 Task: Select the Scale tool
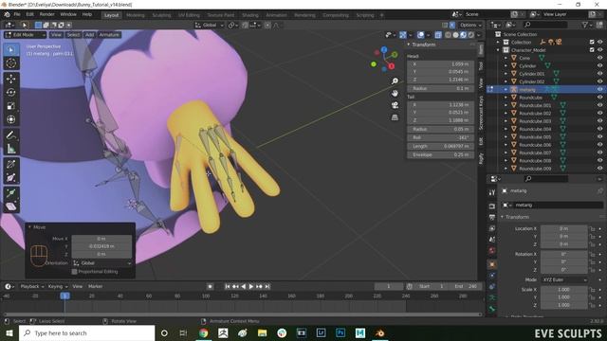10,105
